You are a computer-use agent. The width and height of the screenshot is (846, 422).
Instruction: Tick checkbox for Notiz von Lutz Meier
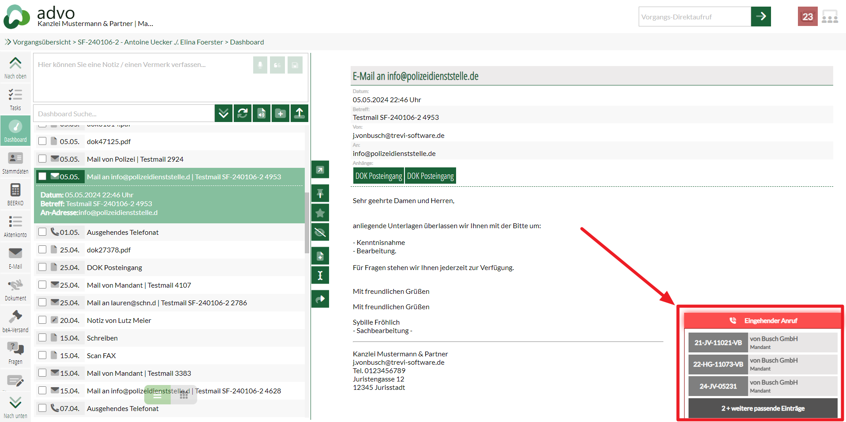pyautogui.click(x=42, y=320)
